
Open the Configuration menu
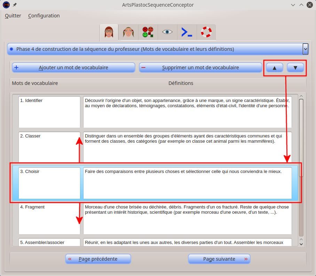[x=44, y=16]
